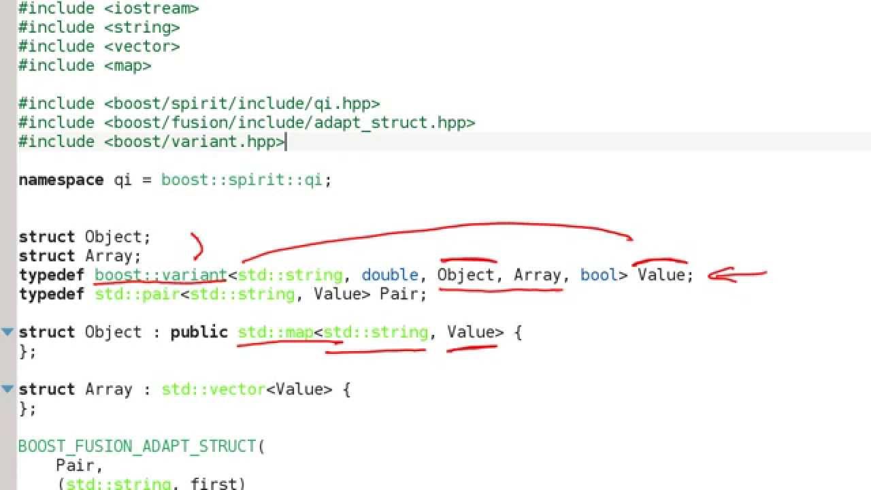871x490 pixels.
Task: Click the #include <vector> line
Action: coord(99,46)
